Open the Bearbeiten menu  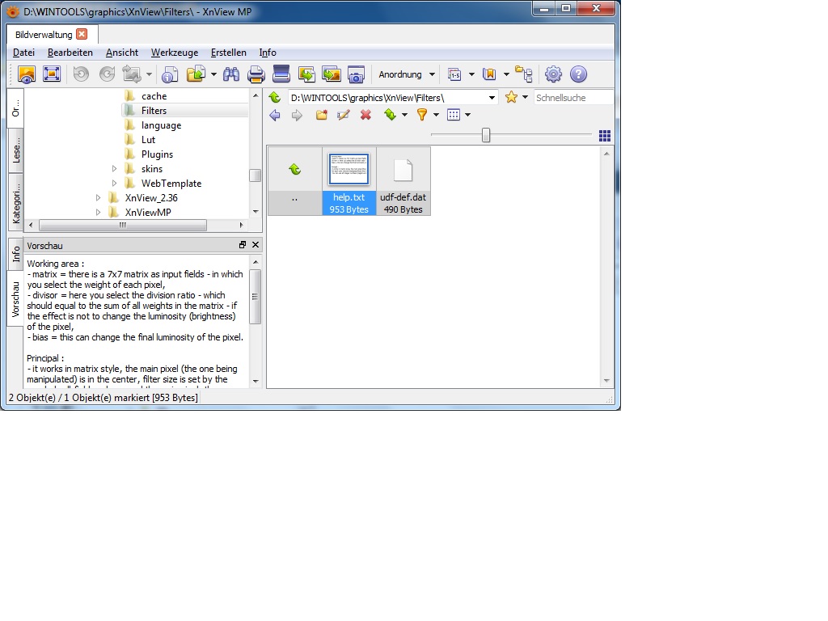coord(70,53)
